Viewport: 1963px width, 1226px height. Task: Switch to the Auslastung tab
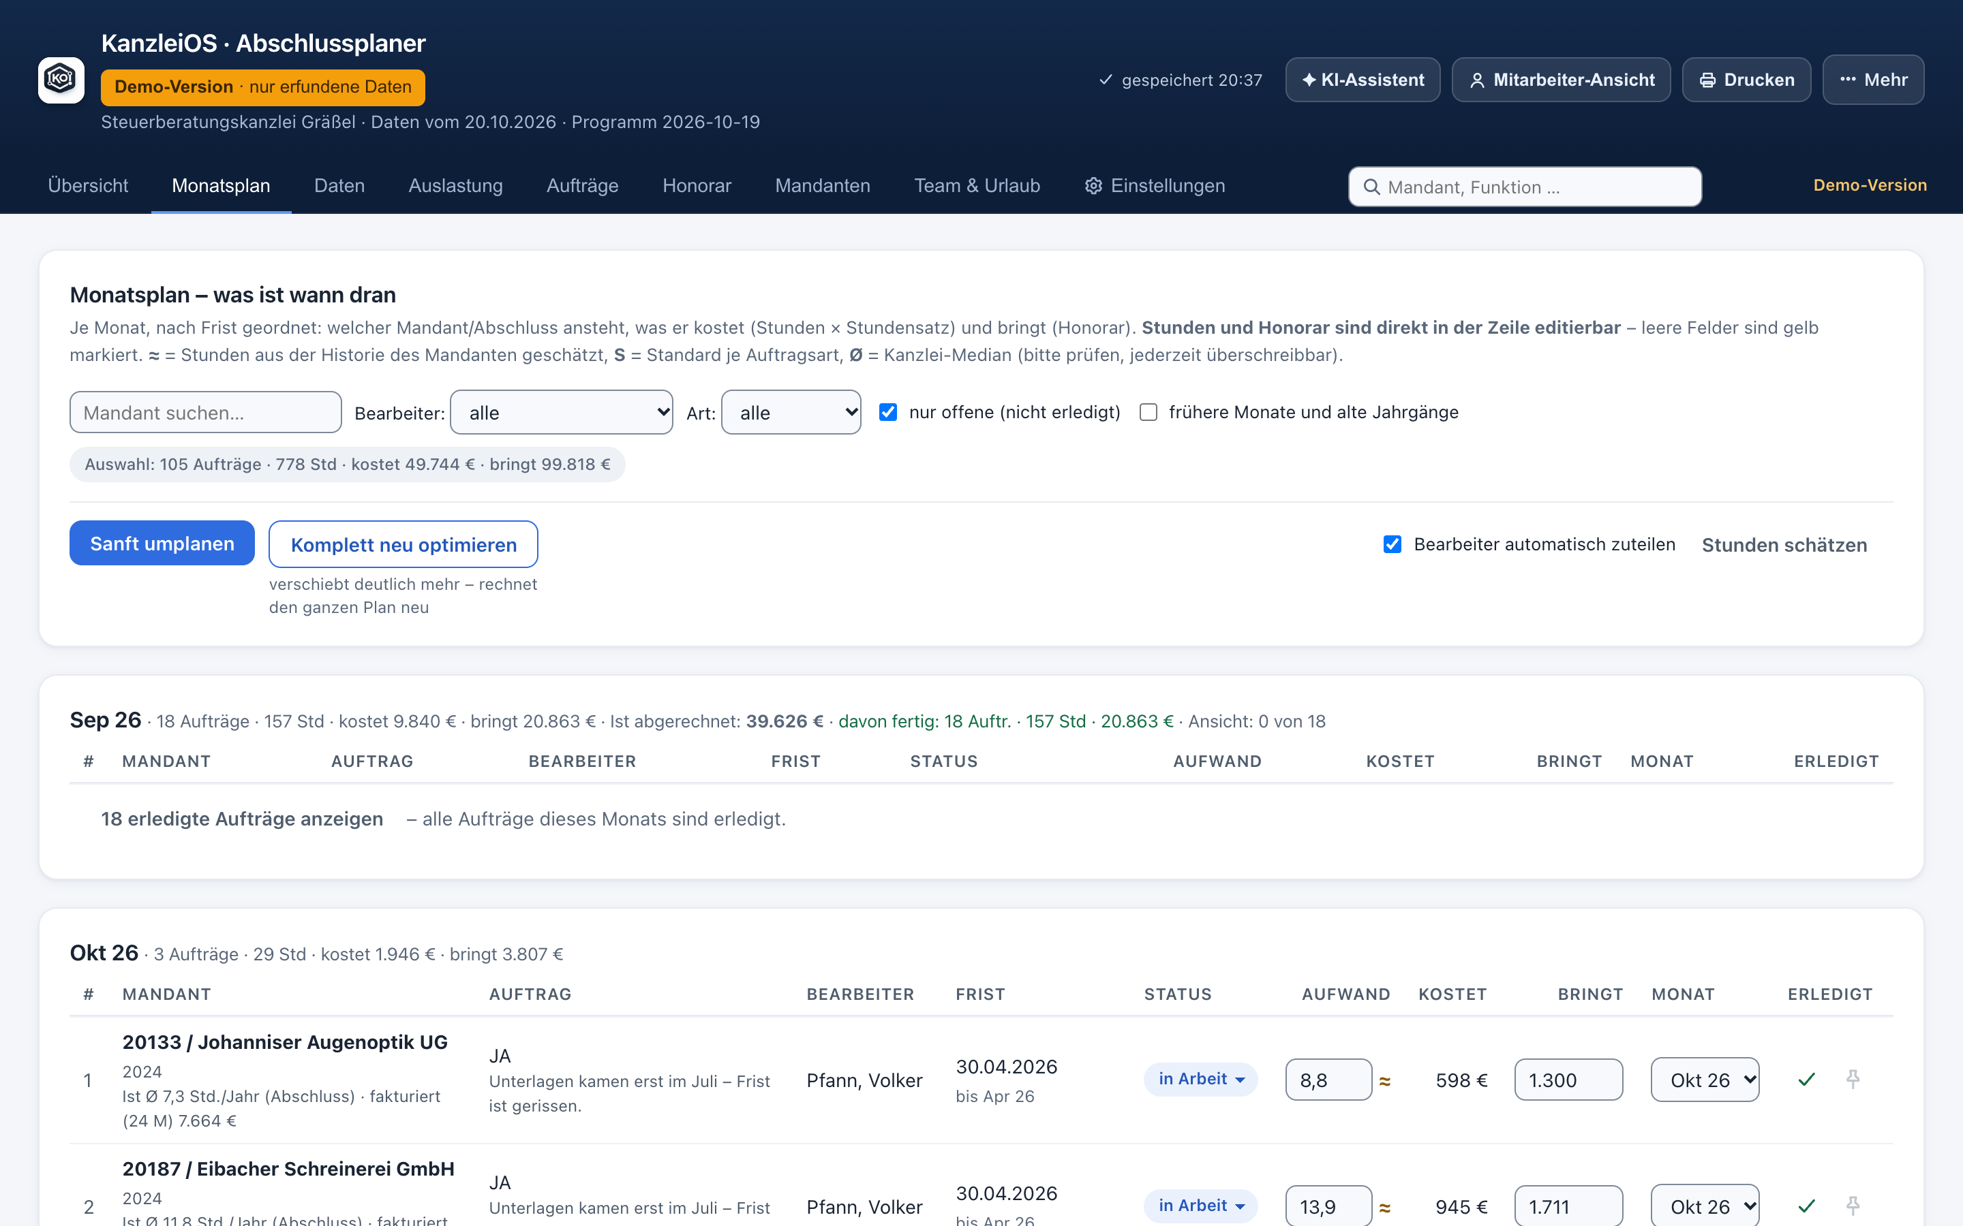pyautogui.click(x=455, y=186)
